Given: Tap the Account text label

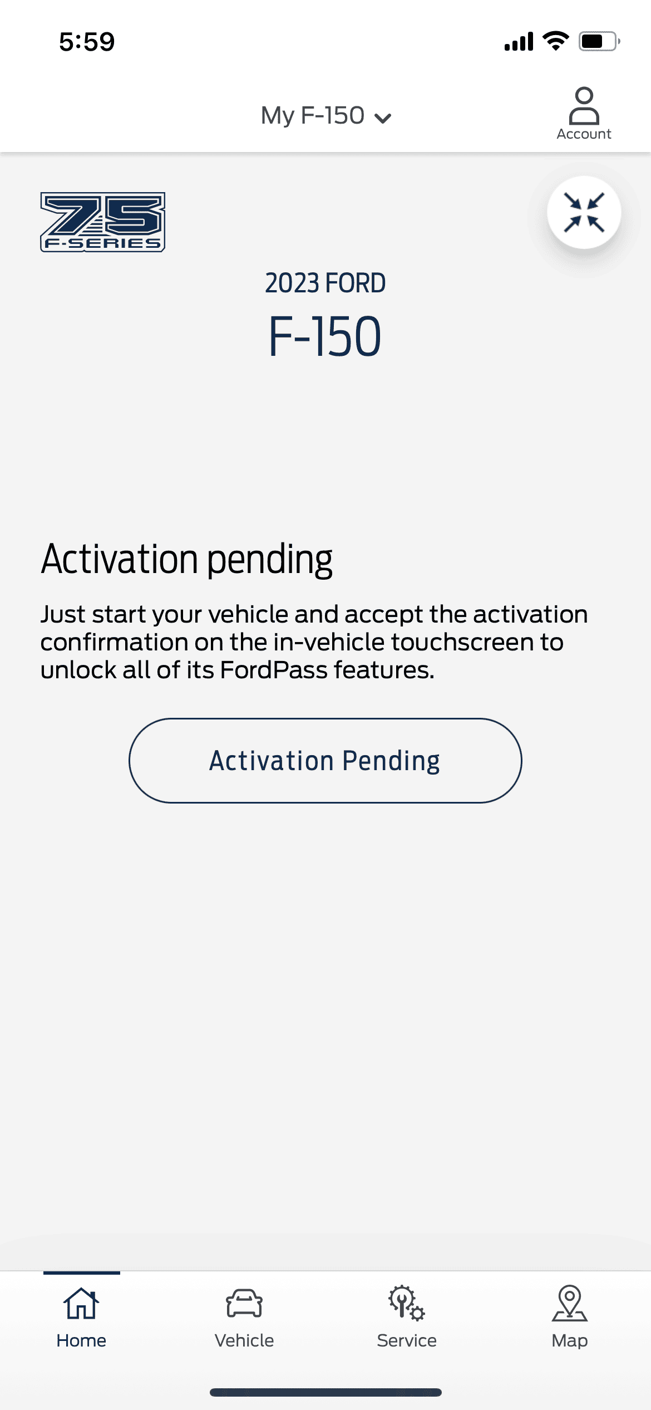Looking at the screenshot, I should 584,134.
